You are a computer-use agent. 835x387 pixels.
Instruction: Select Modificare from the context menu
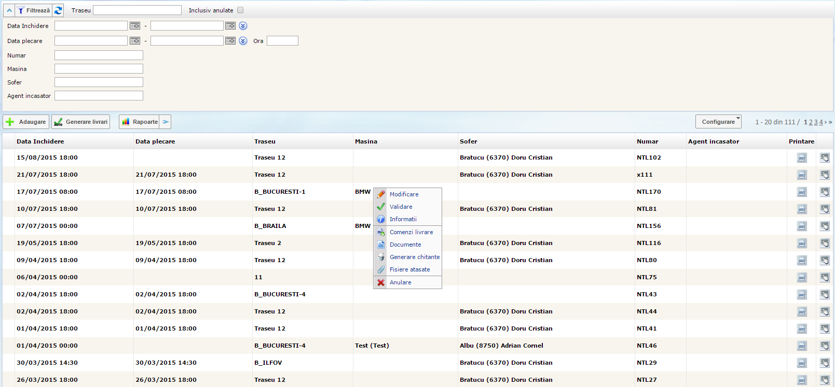pos(404,194)
